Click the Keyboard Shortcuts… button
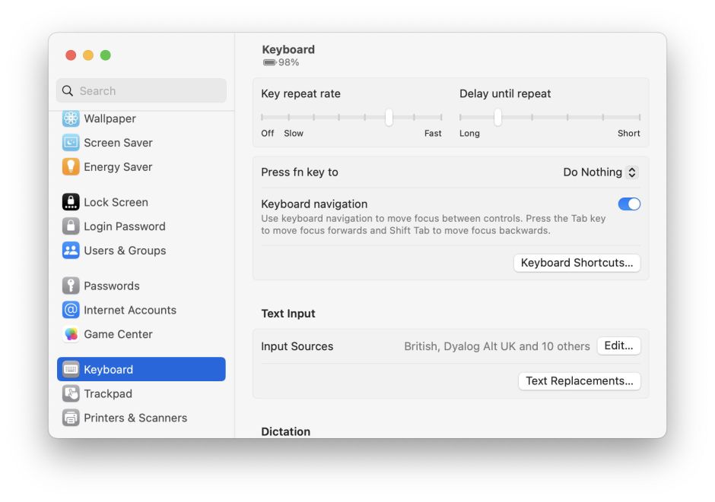This screenshot has width=715, height=502. [x=577, y=263]
